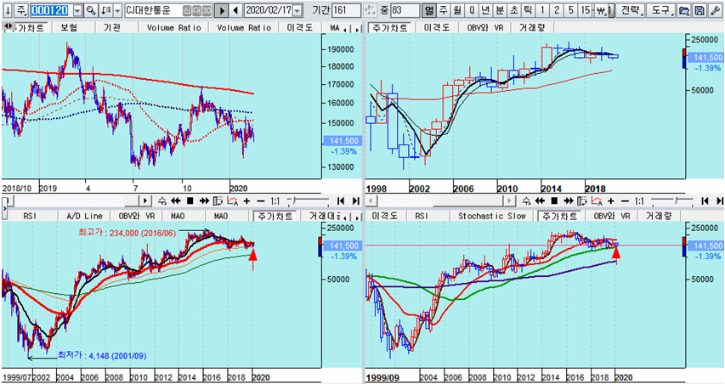Screen dimensions: 725x384
Task: Save chart with the floppy disk icon
Action: (x=700, y=10)
